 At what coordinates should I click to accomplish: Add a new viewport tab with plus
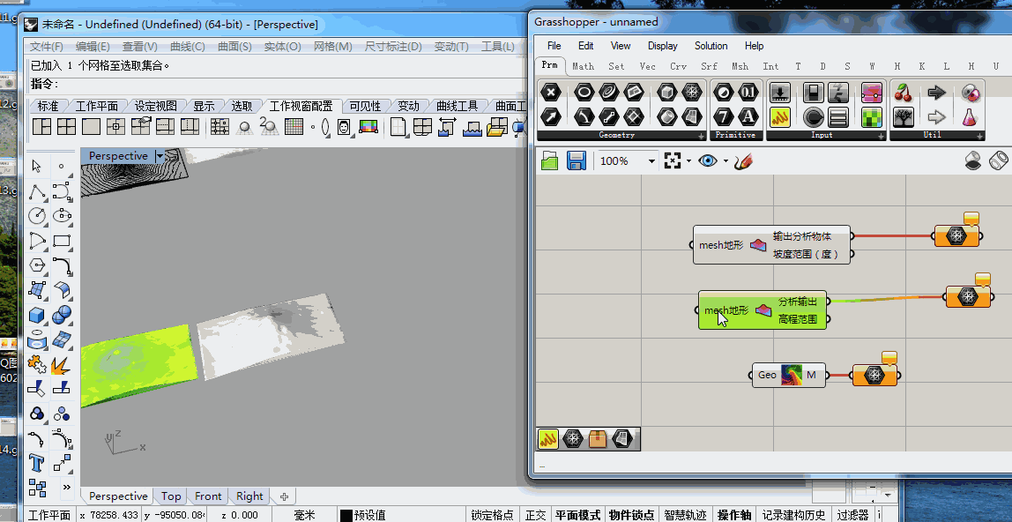coord(284,496)
